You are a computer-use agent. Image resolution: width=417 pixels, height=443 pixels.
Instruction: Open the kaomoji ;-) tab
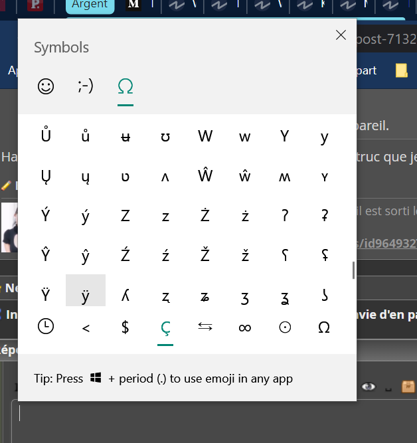point(86,87)
